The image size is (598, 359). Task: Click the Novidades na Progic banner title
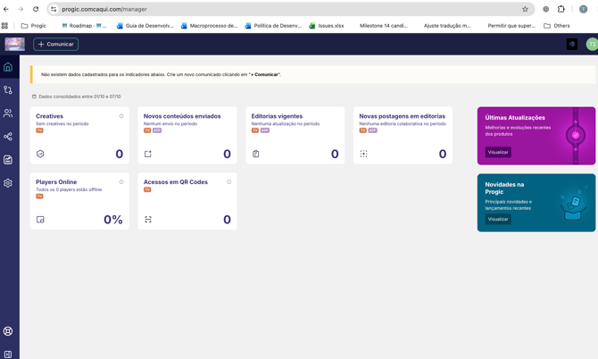504,188
